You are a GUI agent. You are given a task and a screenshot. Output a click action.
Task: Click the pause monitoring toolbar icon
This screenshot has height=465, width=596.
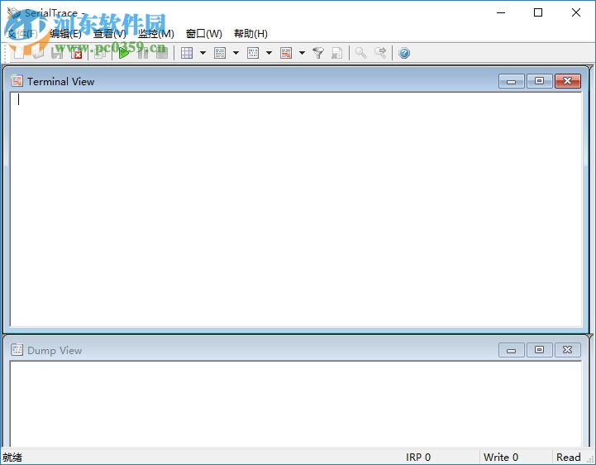pos(143,53)
